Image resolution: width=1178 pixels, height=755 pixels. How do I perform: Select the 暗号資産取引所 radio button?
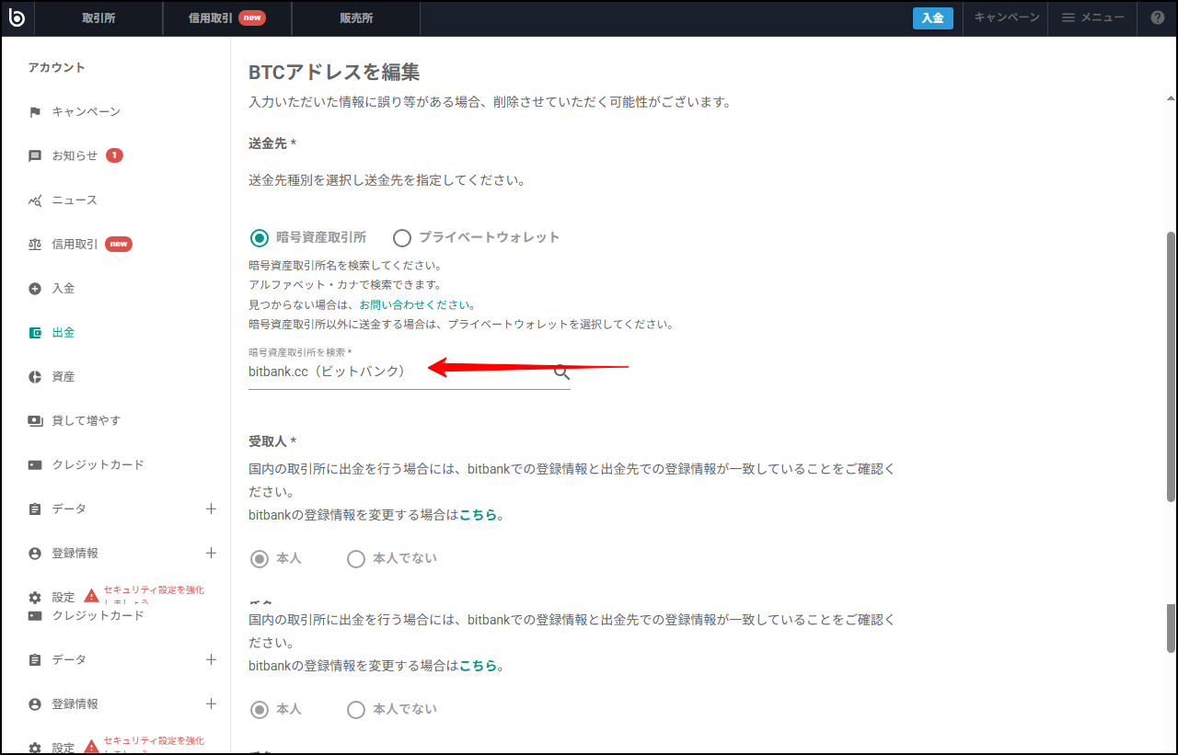click(x=260, y=238)
